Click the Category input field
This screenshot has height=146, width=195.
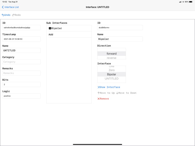[x=21, y=62]
